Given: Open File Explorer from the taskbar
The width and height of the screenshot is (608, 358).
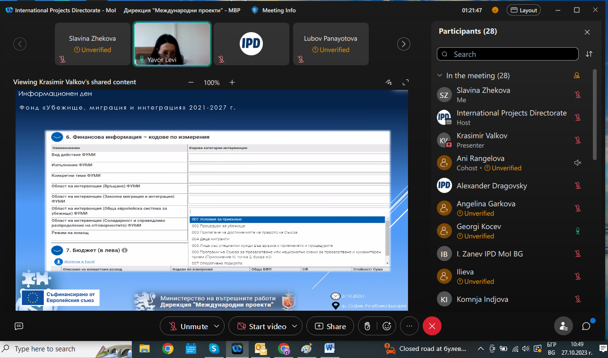Looking at the screenshot, I should point(145,349).
